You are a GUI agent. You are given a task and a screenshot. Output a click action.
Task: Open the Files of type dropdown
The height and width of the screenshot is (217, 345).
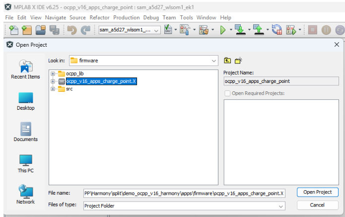click(x=184, y=206)
